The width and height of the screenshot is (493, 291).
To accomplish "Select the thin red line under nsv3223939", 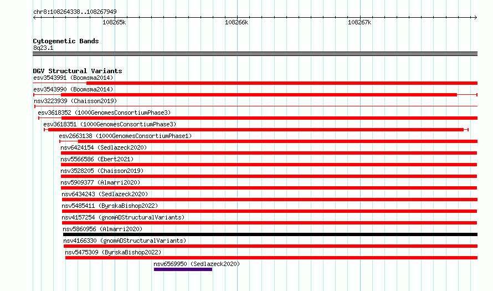I will (256, 106).
